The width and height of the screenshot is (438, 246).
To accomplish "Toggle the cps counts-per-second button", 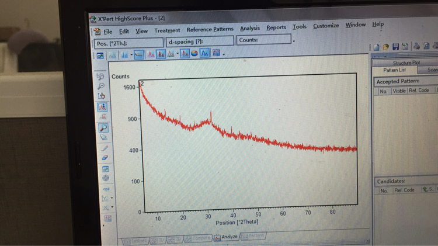I will [106, 189].
